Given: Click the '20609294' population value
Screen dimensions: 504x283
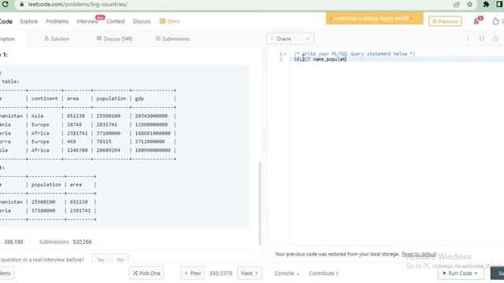Looking at the screenshot, I should 109,150.
